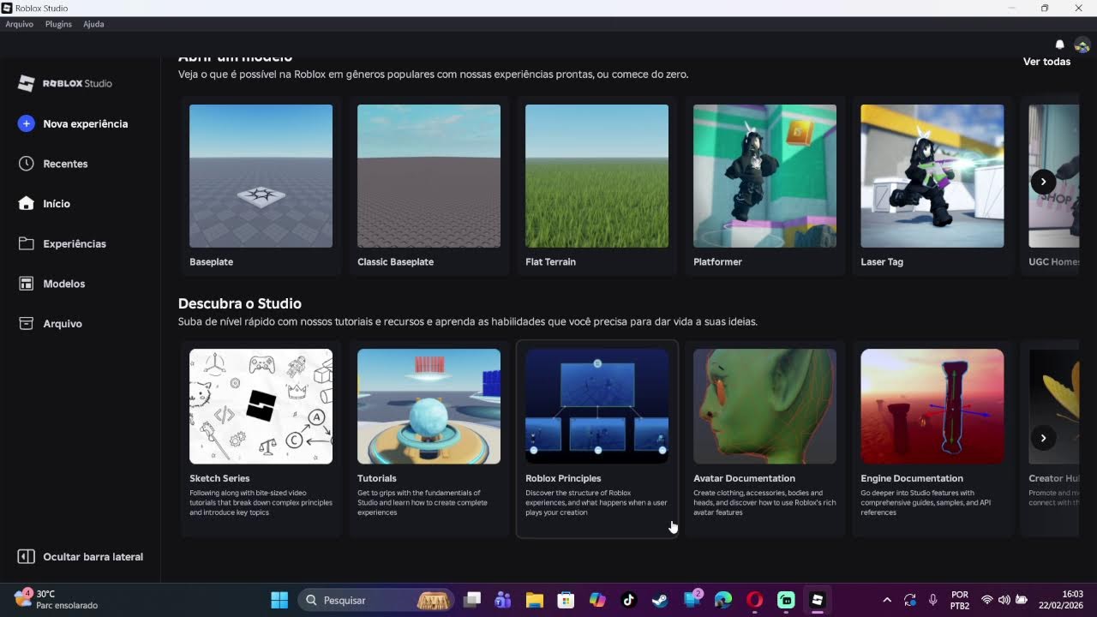Click the Descubra o Studio heading
Viewport: 1097px width, 617px height.
click(240, 303)
